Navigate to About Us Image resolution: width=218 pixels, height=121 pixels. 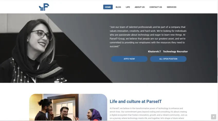click(140, 7)
